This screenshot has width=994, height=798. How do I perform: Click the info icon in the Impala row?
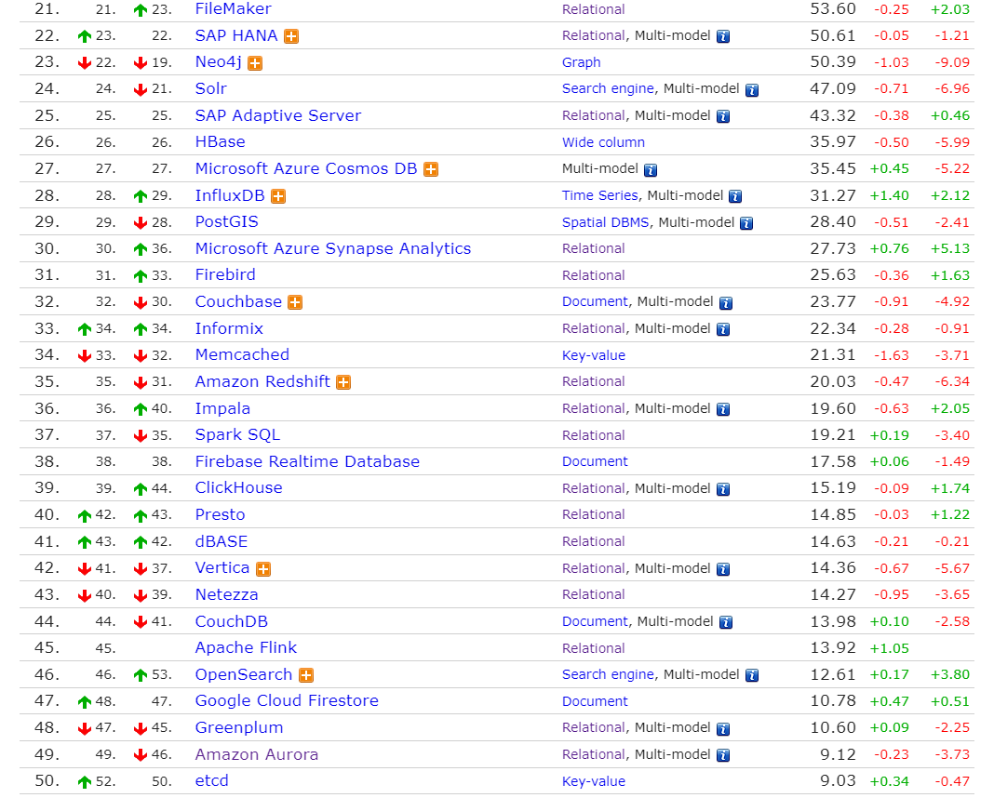(x=723, y=409)
